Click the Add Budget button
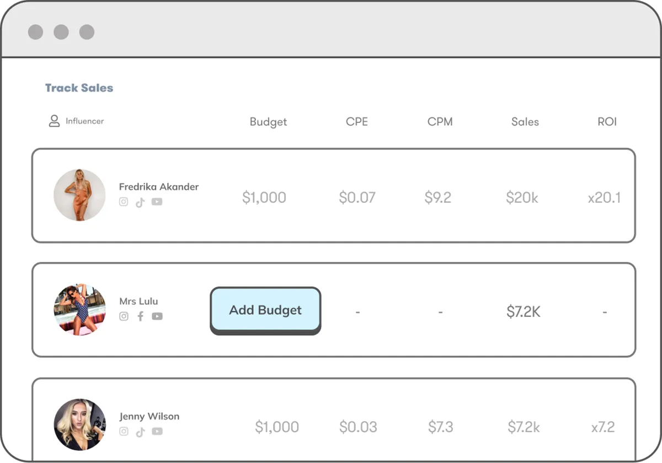The image size is (662, 463). click(265, 310)
